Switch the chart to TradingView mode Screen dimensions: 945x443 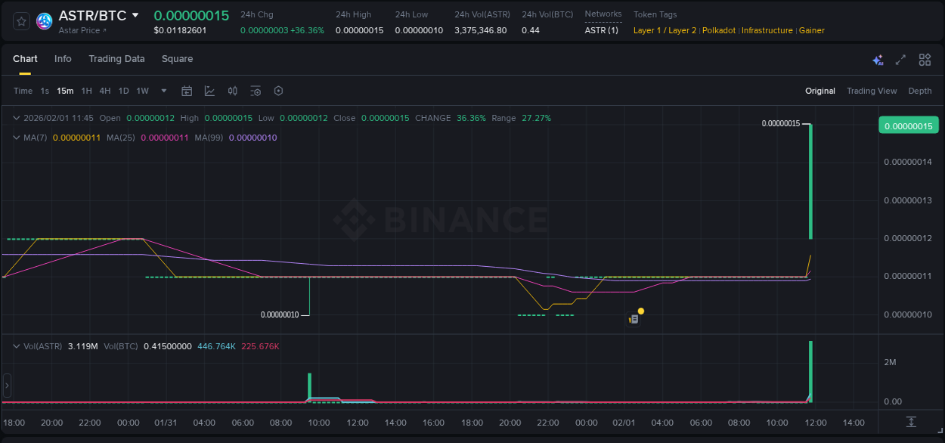click(x=872, y=91)
